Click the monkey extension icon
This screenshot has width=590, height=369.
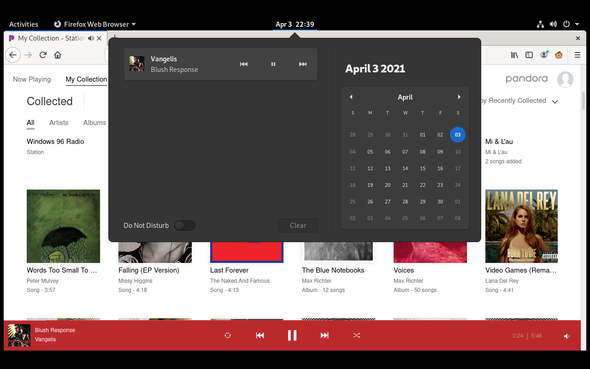pyautogui.click(x=559, y=55)
